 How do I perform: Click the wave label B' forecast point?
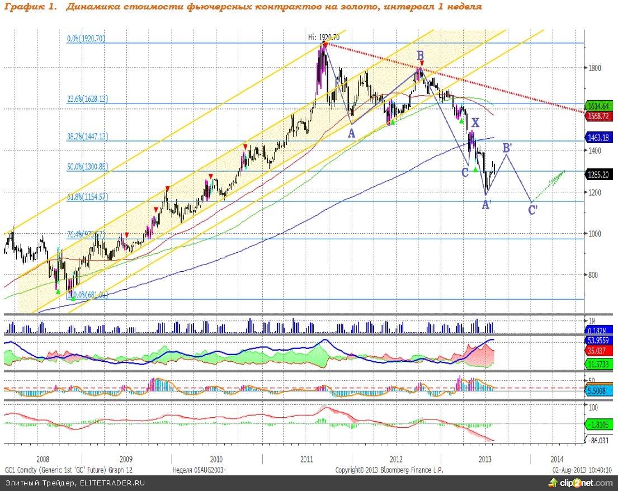507,148
